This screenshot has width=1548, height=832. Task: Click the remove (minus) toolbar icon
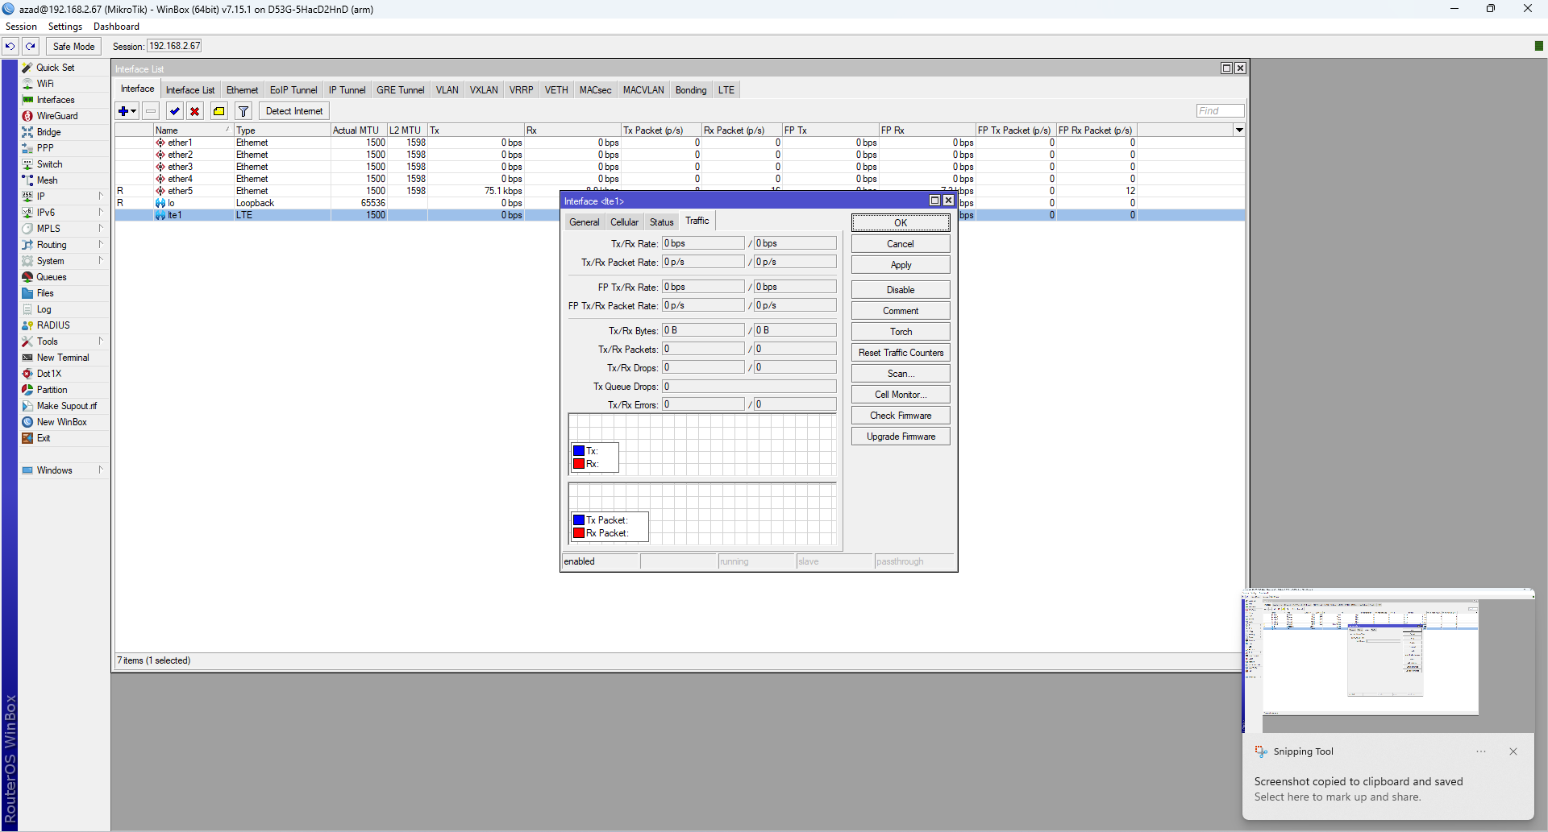(x=151, y=111)
